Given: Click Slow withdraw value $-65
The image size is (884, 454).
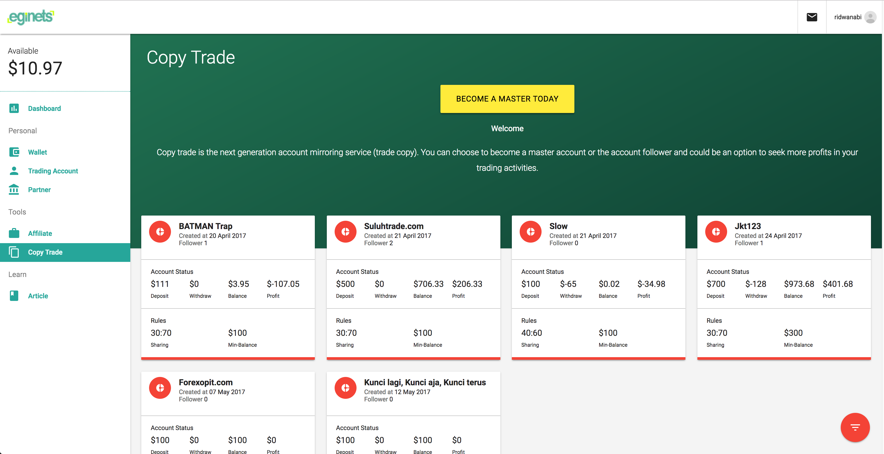Looking at the screenshot, I should point(568,284).
